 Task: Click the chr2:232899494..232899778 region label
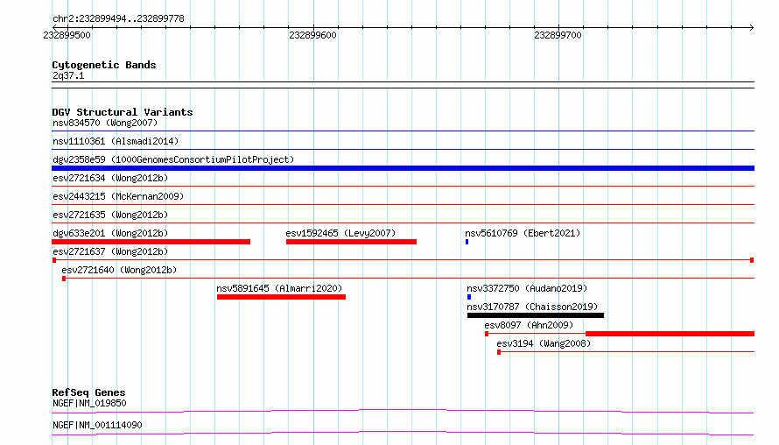click(x=118, y=19)
